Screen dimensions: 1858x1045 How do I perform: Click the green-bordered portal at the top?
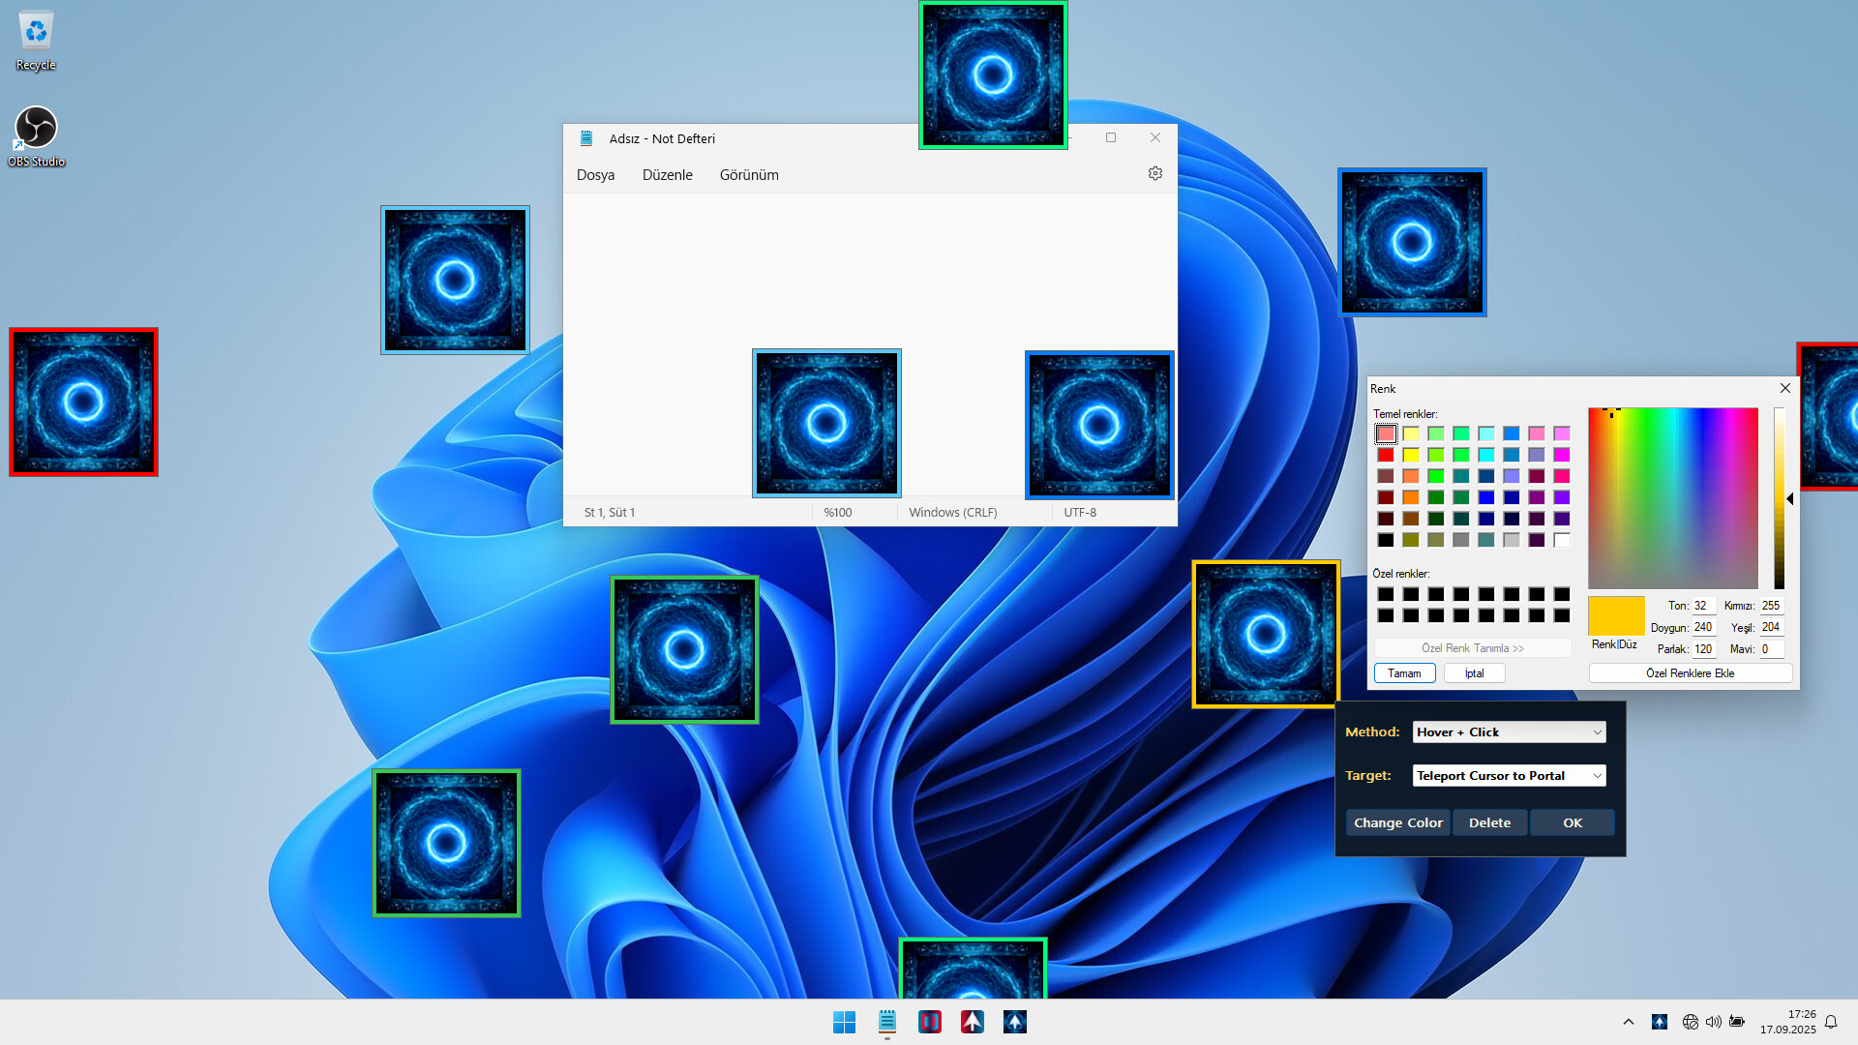click(x=992, y=75)
